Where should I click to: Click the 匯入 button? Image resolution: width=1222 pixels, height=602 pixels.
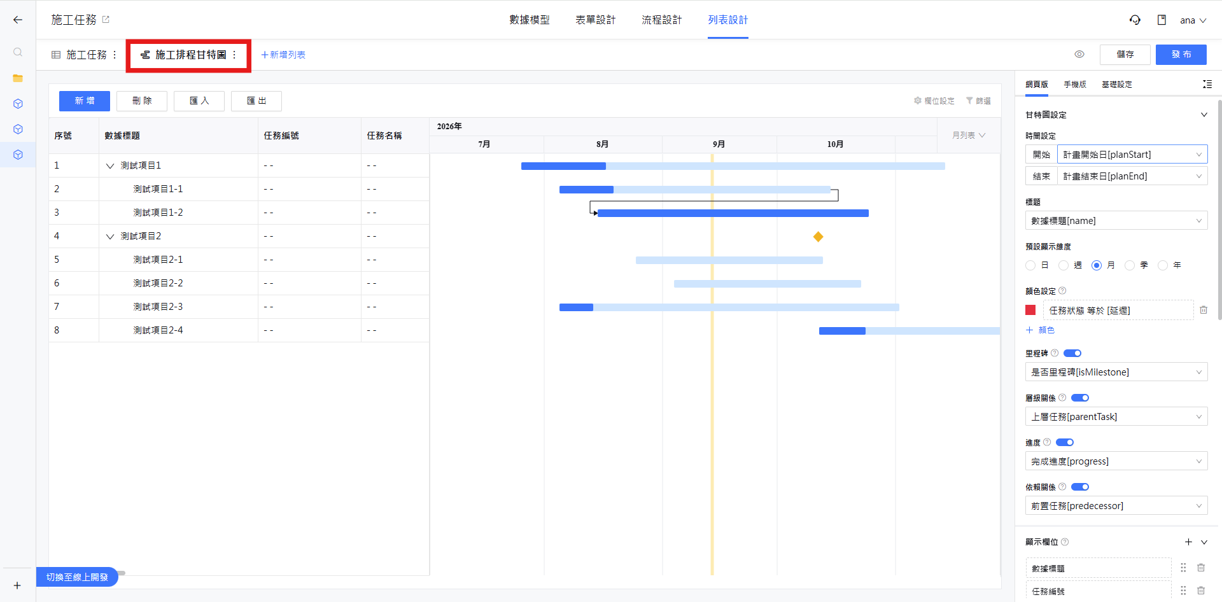click(x=199, y=101)
